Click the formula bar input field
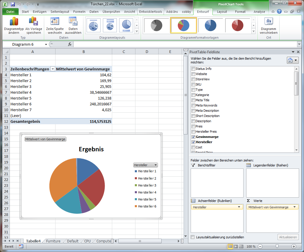The width and height of the screenshot is (304, 252). click(x=185, y=44)
